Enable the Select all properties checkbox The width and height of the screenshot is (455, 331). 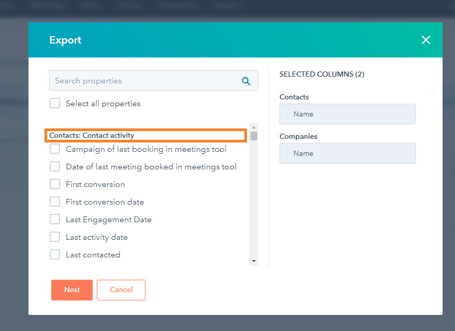[55, 103]
